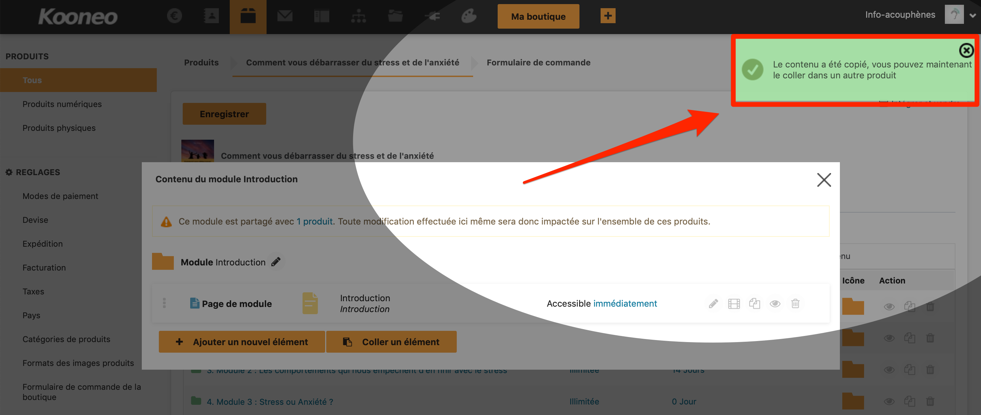
Task: Open the envelope mail icon in top bar
Action: pyautogui.click(x=285, y=16)
